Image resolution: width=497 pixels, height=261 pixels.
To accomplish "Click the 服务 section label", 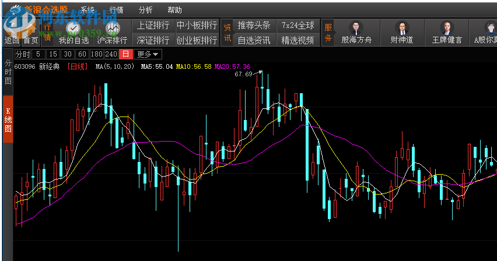I will [328, 33].
